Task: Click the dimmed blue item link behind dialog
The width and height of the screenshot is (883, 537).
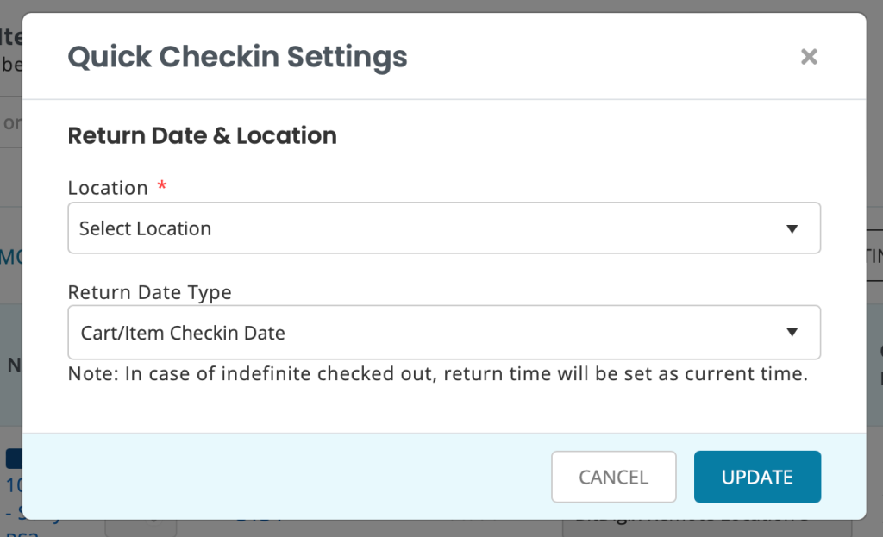Action: (14, 485)
